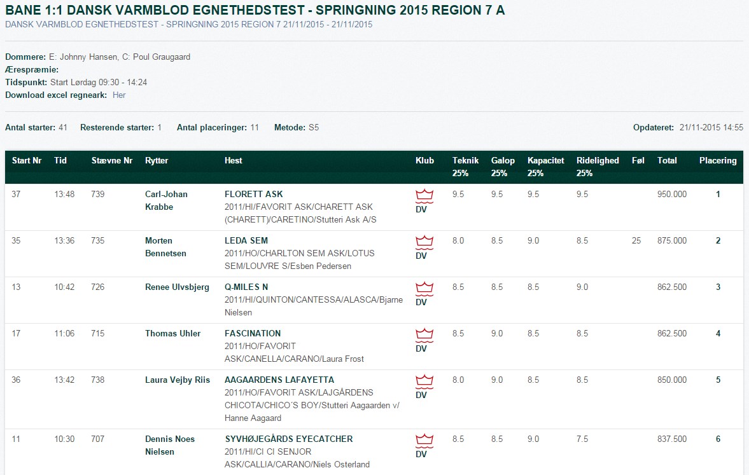This screenshot has height=475, width=749.
Task: Open horse AAGAARDENS LAFAYETTA
Action: pos(279,380)
